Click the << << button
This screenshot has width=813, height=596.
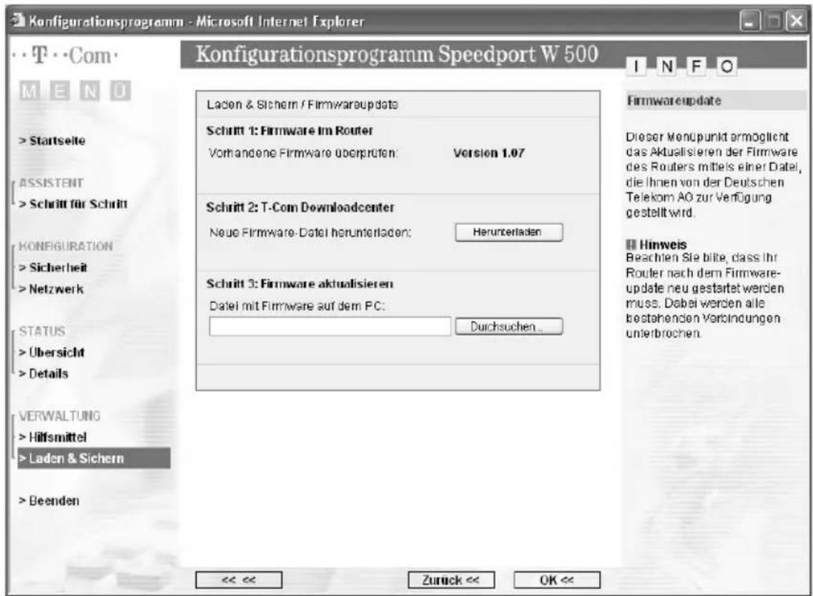pyautogui.click(x=239, y=580)
